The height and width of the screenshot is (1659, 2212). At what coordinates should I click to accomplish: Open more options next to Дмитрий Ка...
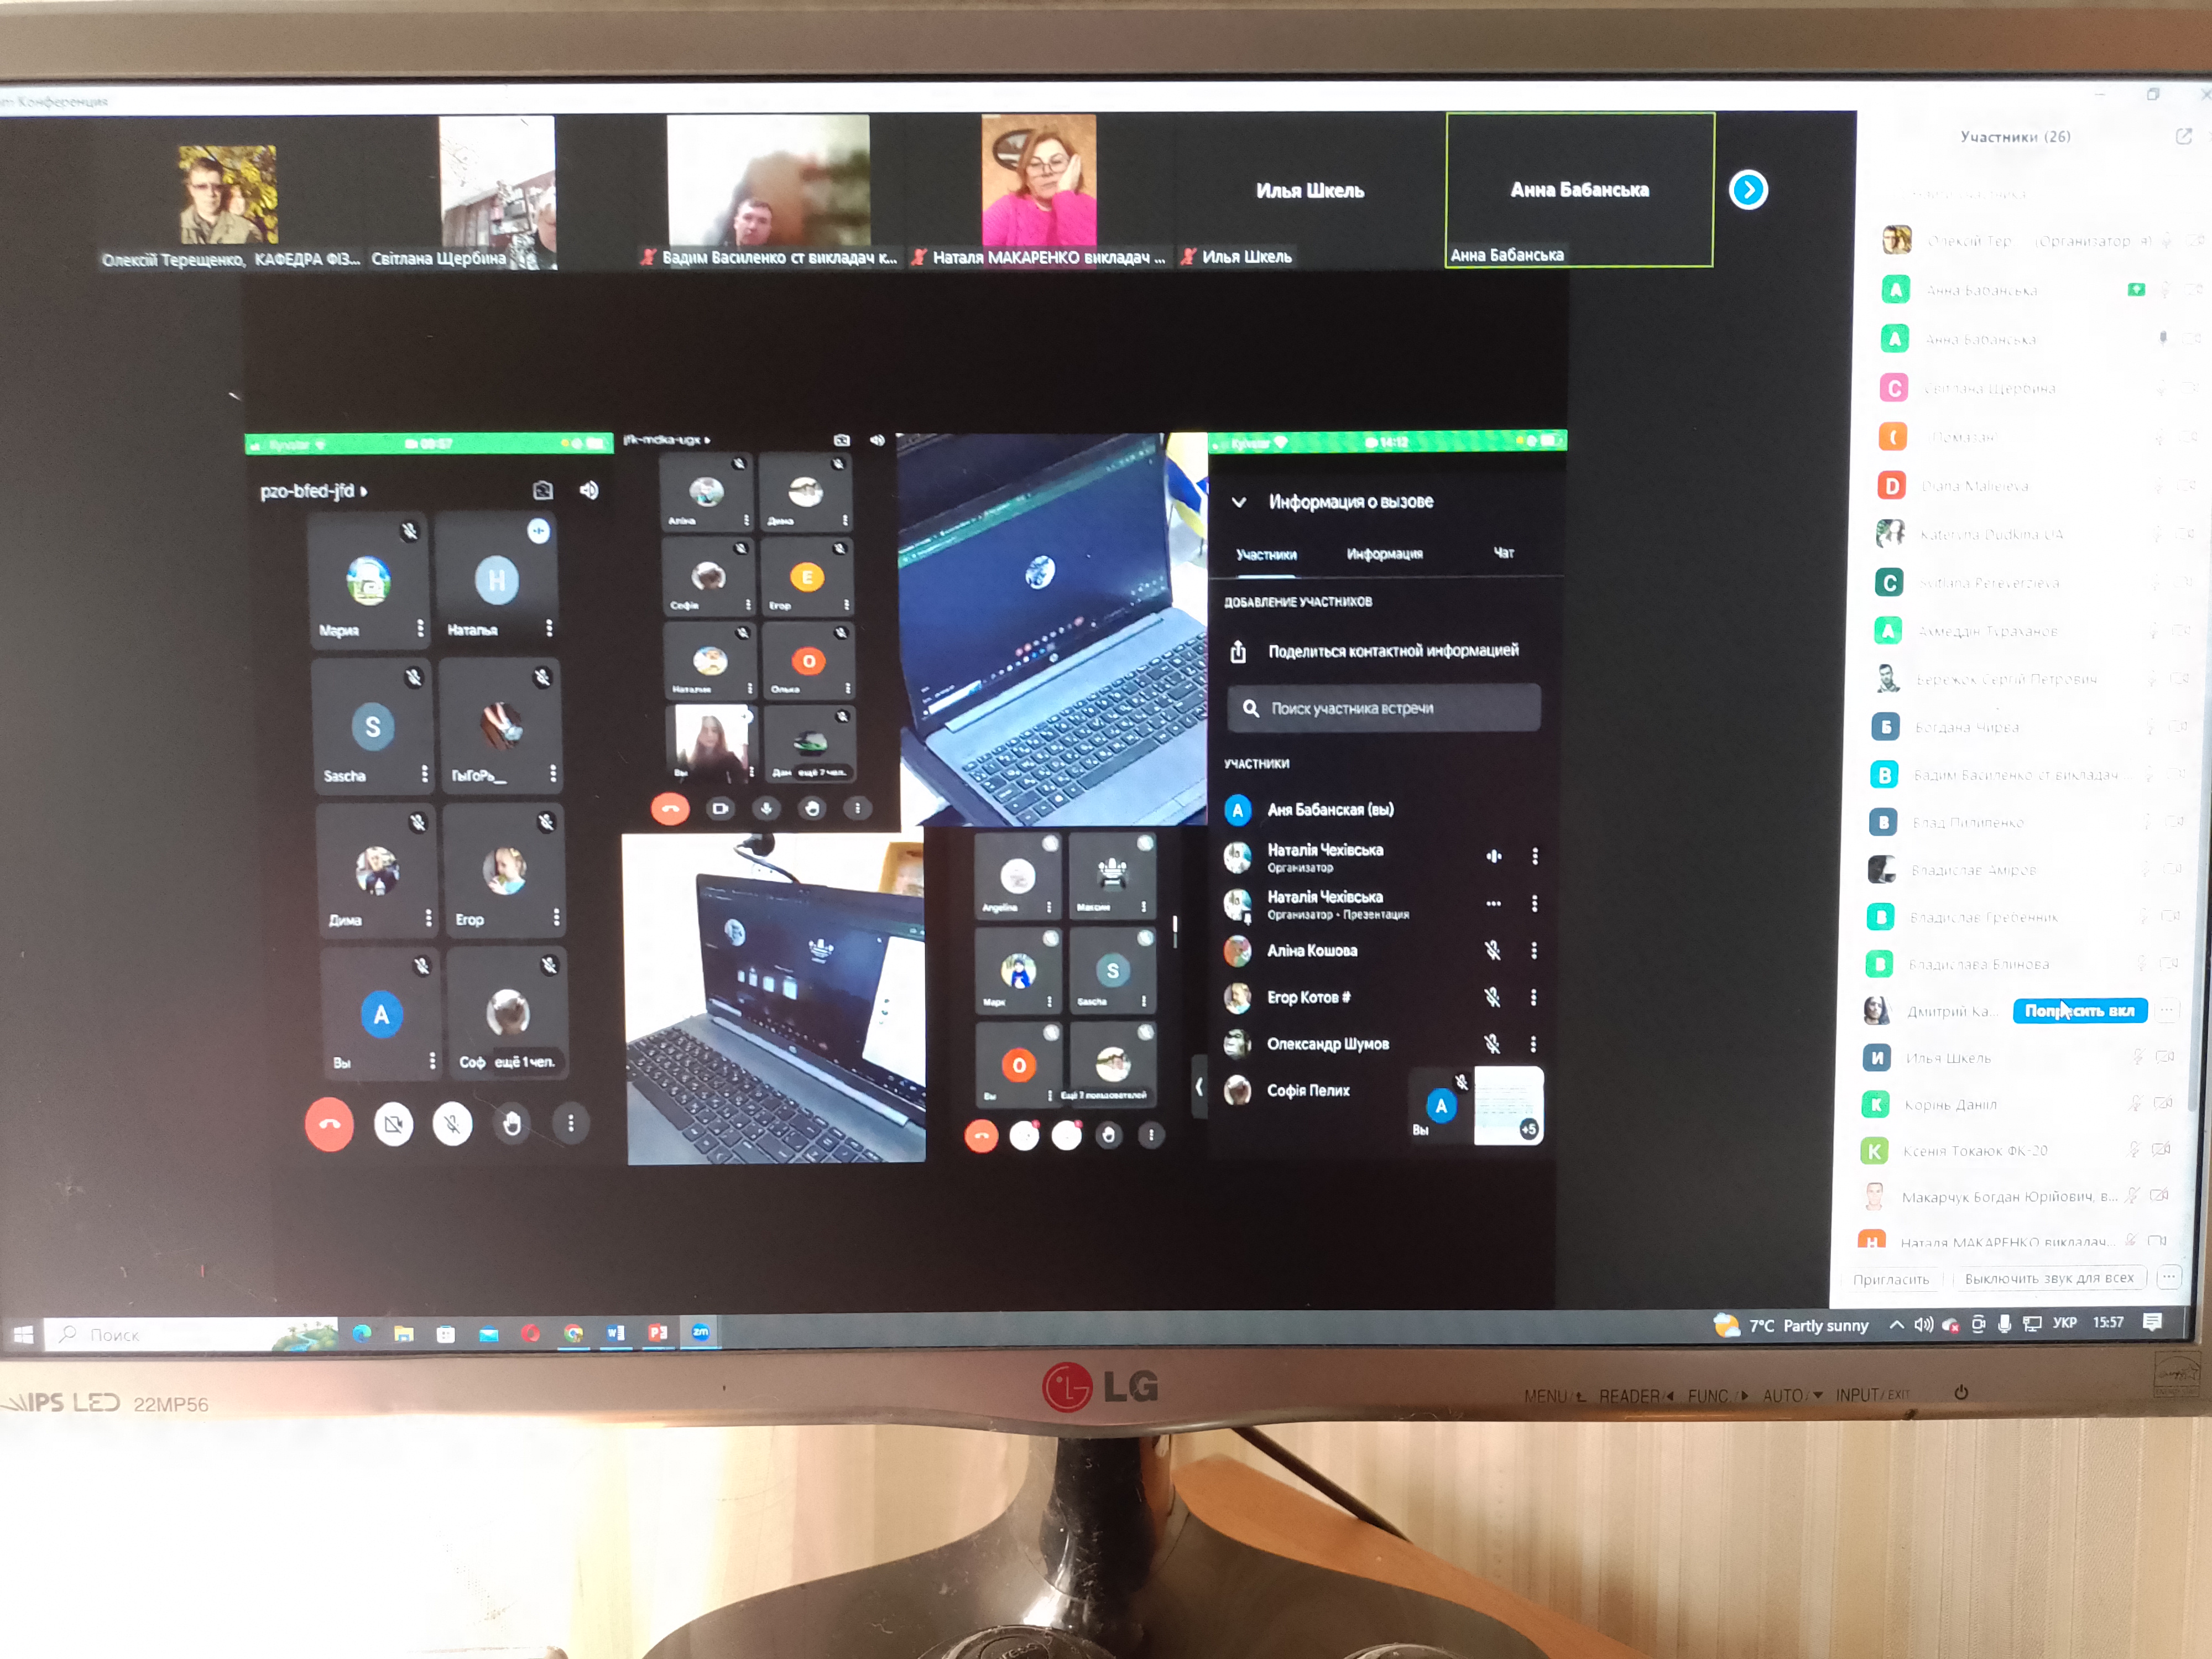click(2166, 1010)
